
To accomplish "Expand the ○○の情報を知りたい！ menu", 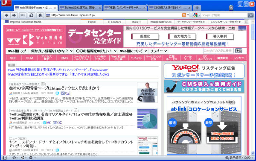I will 96,51.
